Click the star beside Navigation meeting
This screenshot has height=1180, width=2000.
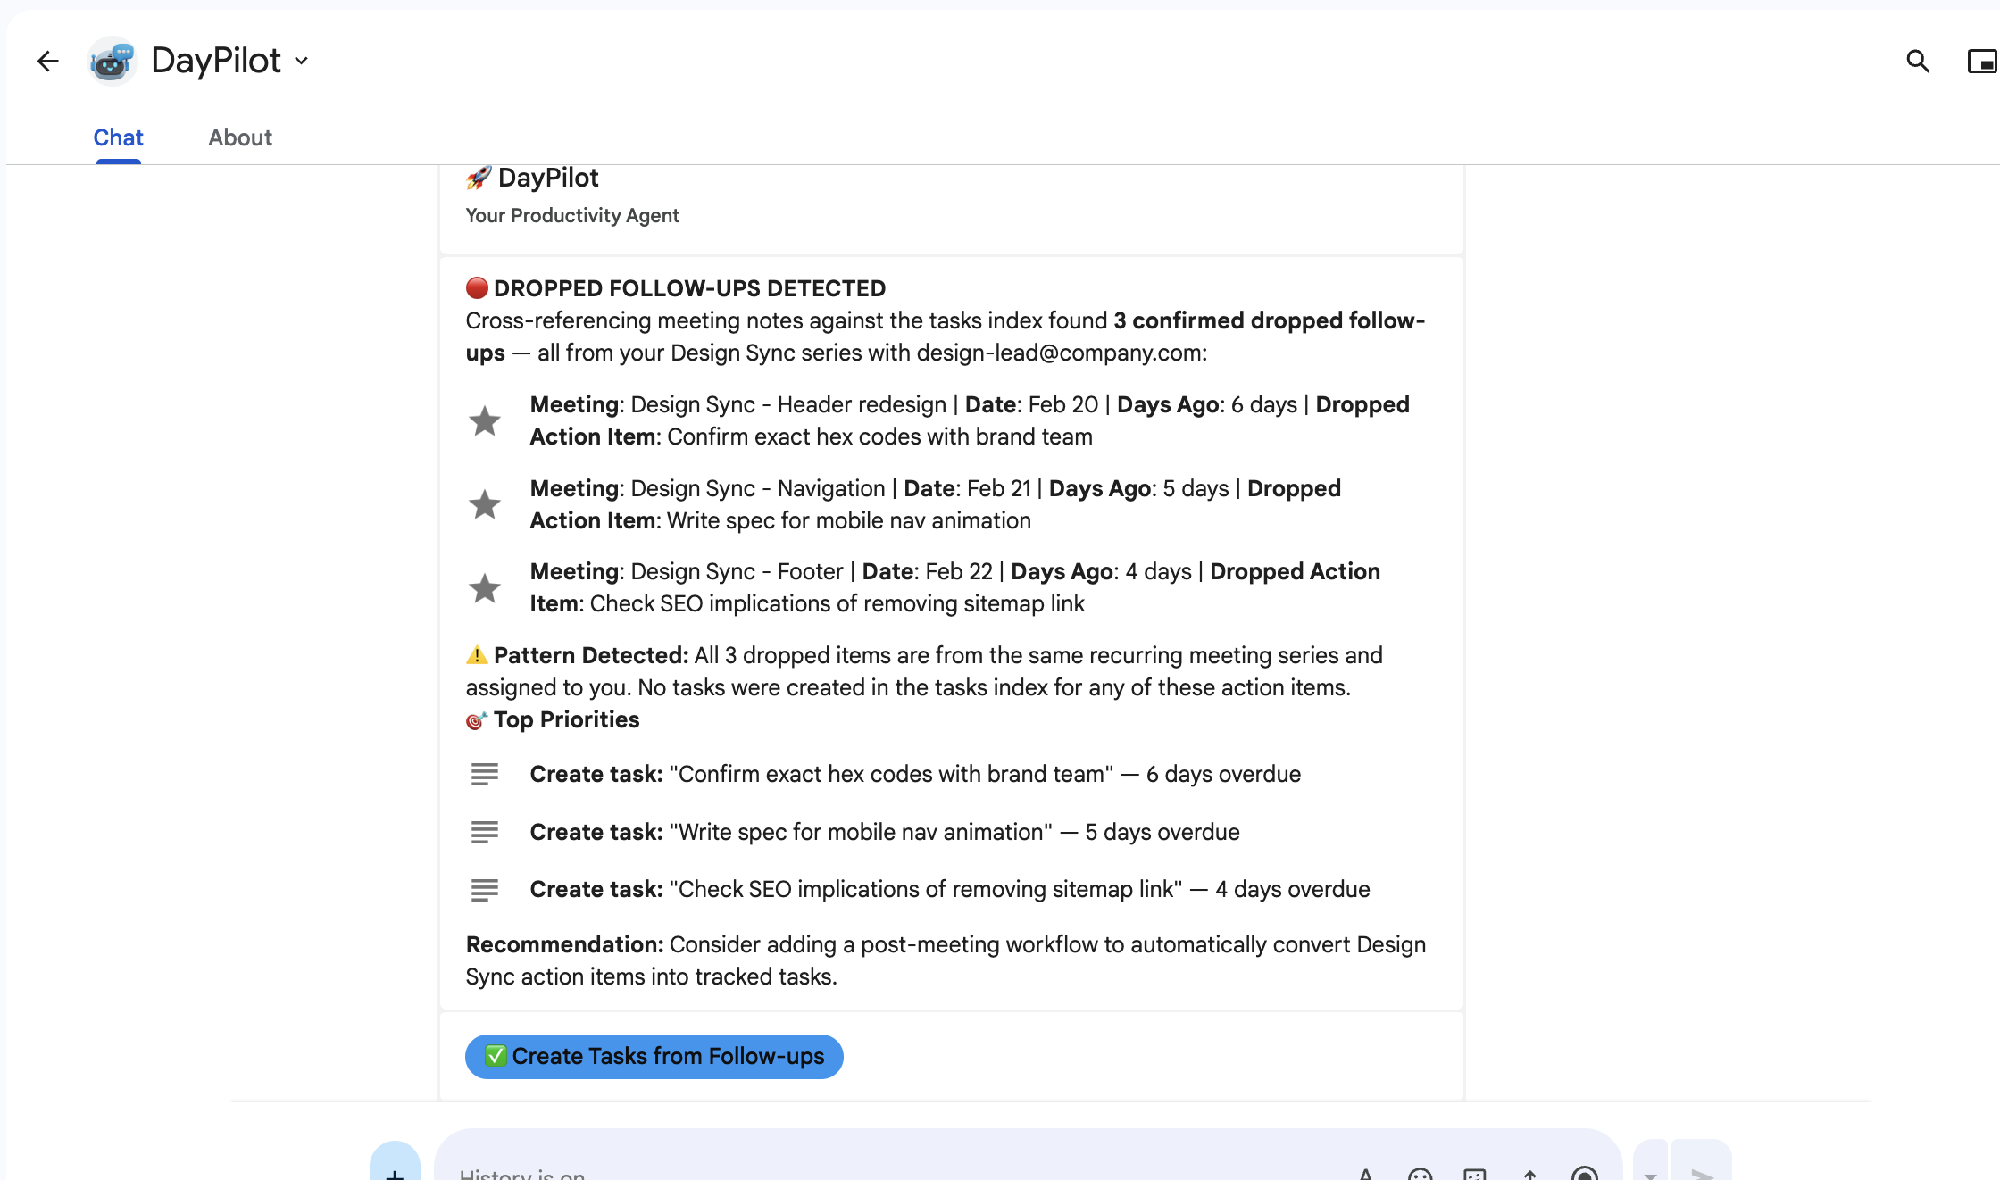point(485,504)
